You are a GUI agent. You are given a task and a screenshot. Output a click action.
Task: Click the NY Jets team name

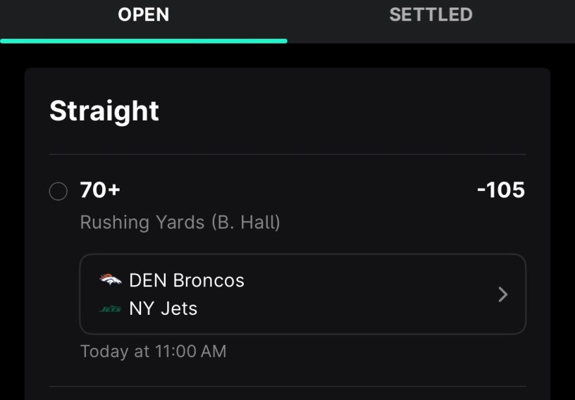163,308
